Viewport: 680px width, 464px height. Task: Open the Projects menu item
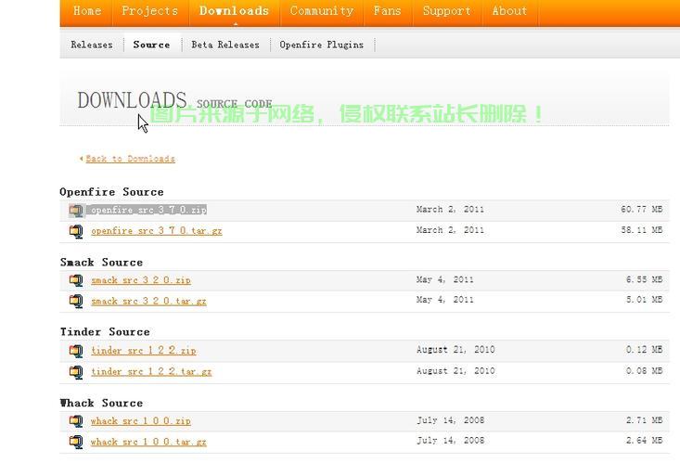150,11
